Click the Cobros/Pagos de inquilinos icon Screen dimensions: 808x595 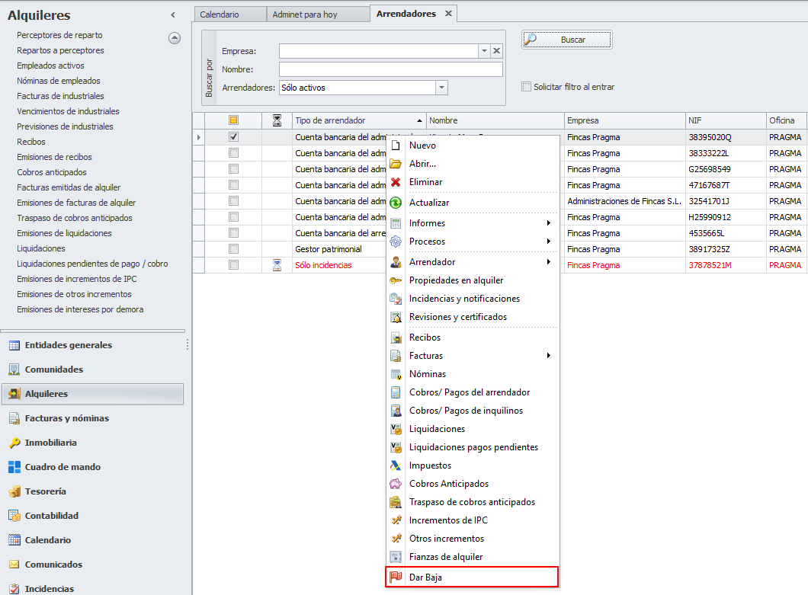point(396,411)
